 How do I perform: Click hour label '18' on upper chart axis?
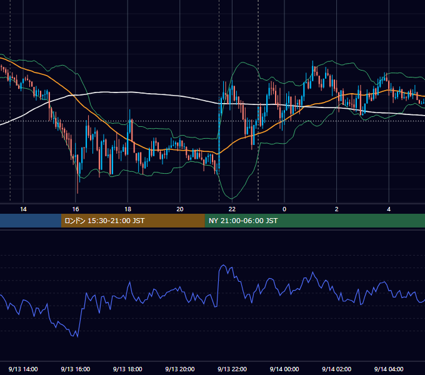point(127,209)
